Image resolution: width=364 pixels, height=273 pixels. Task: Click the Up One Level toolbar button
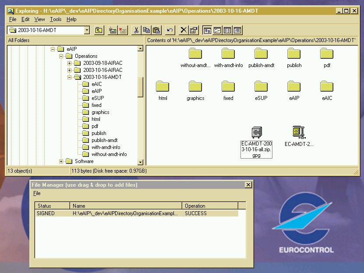point(99,30)
